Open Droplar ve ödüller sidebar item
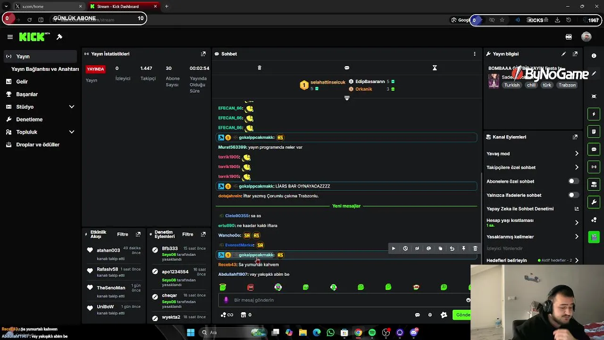Image resolution: width=604 pixels, height=340 pixels. pos(40,144)
